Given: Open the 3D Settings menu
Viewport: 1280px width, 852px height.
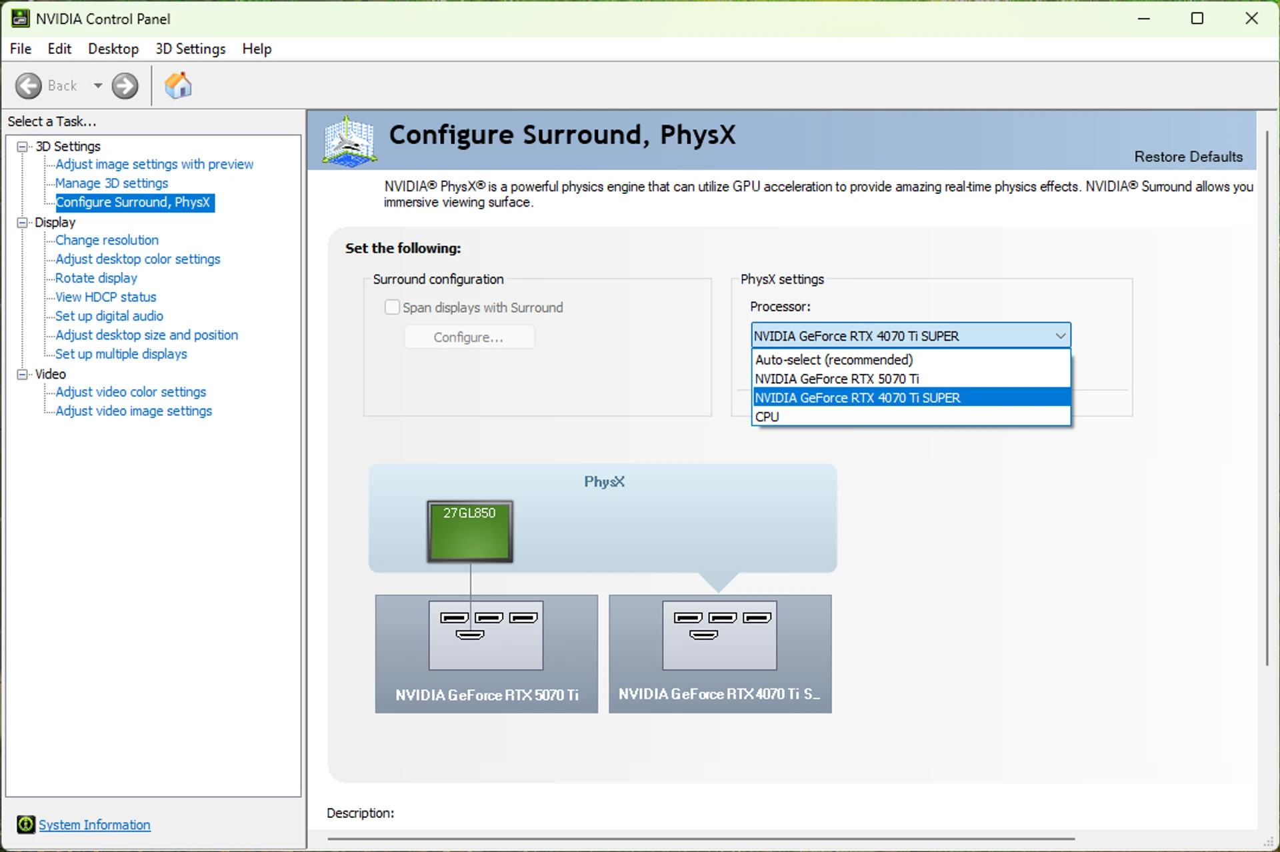Looking at the screenshot, I should click(x=191, y=49).
